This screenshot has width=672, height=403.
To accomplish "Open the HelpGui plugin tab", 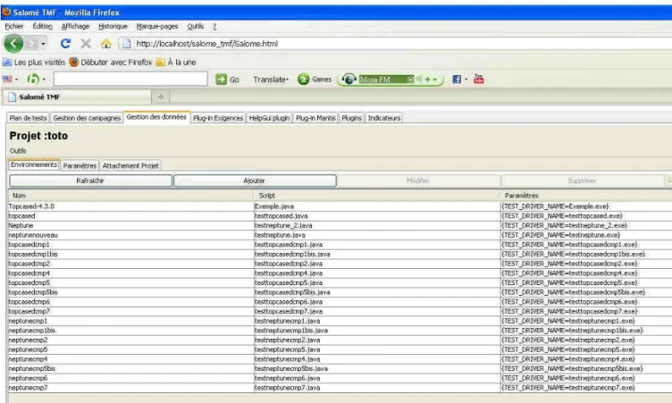I will click(x=270, y=118).
